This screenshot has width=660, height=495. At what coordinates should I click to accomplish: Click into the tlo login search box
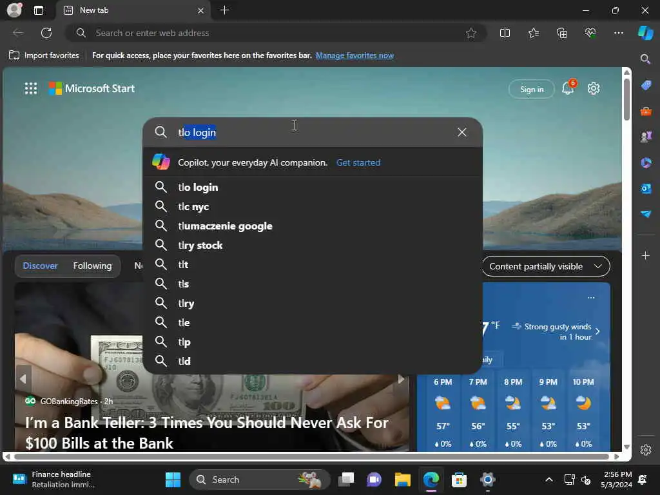311,132
